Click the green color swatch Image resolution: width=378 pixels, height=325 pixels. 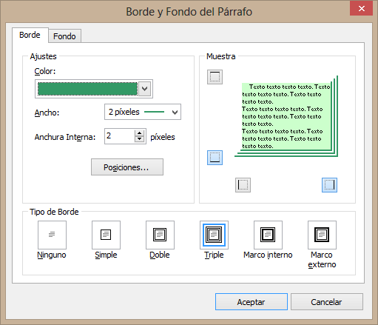[x=87, y=89]
